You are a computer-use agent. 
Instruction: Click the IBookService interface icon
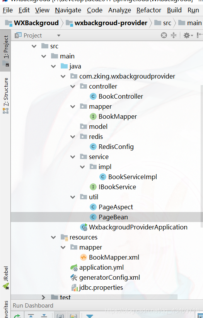(x=93, y=187)
